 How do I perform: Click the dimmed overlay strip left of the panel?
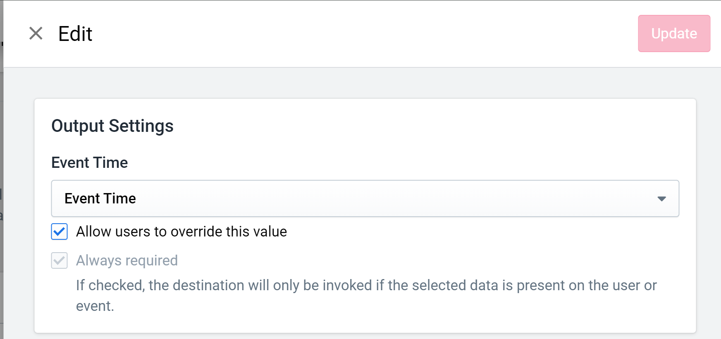point(2,169)
